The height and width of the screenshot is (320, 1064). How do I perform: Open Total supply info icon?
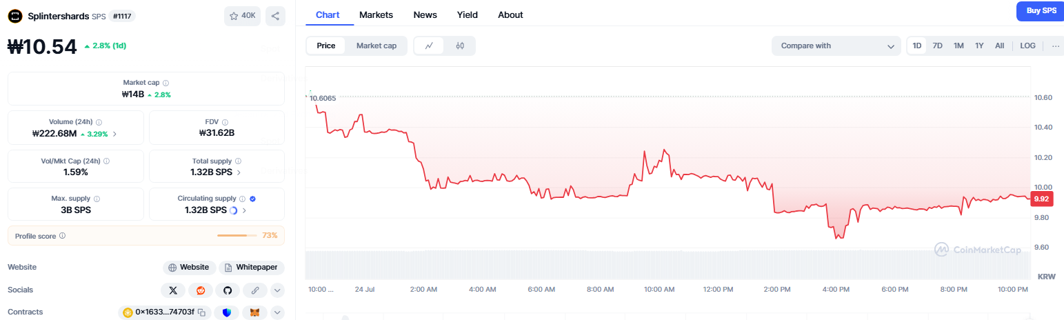238,161
